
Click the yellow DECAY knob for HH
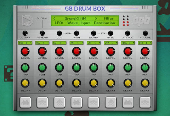coord(76,83)
